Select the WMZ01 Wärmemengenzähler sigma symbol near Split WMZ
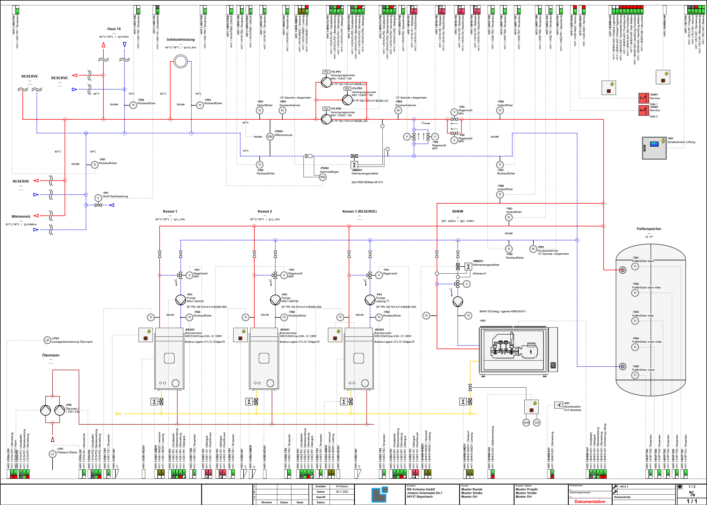 click(x=354, y=165)
